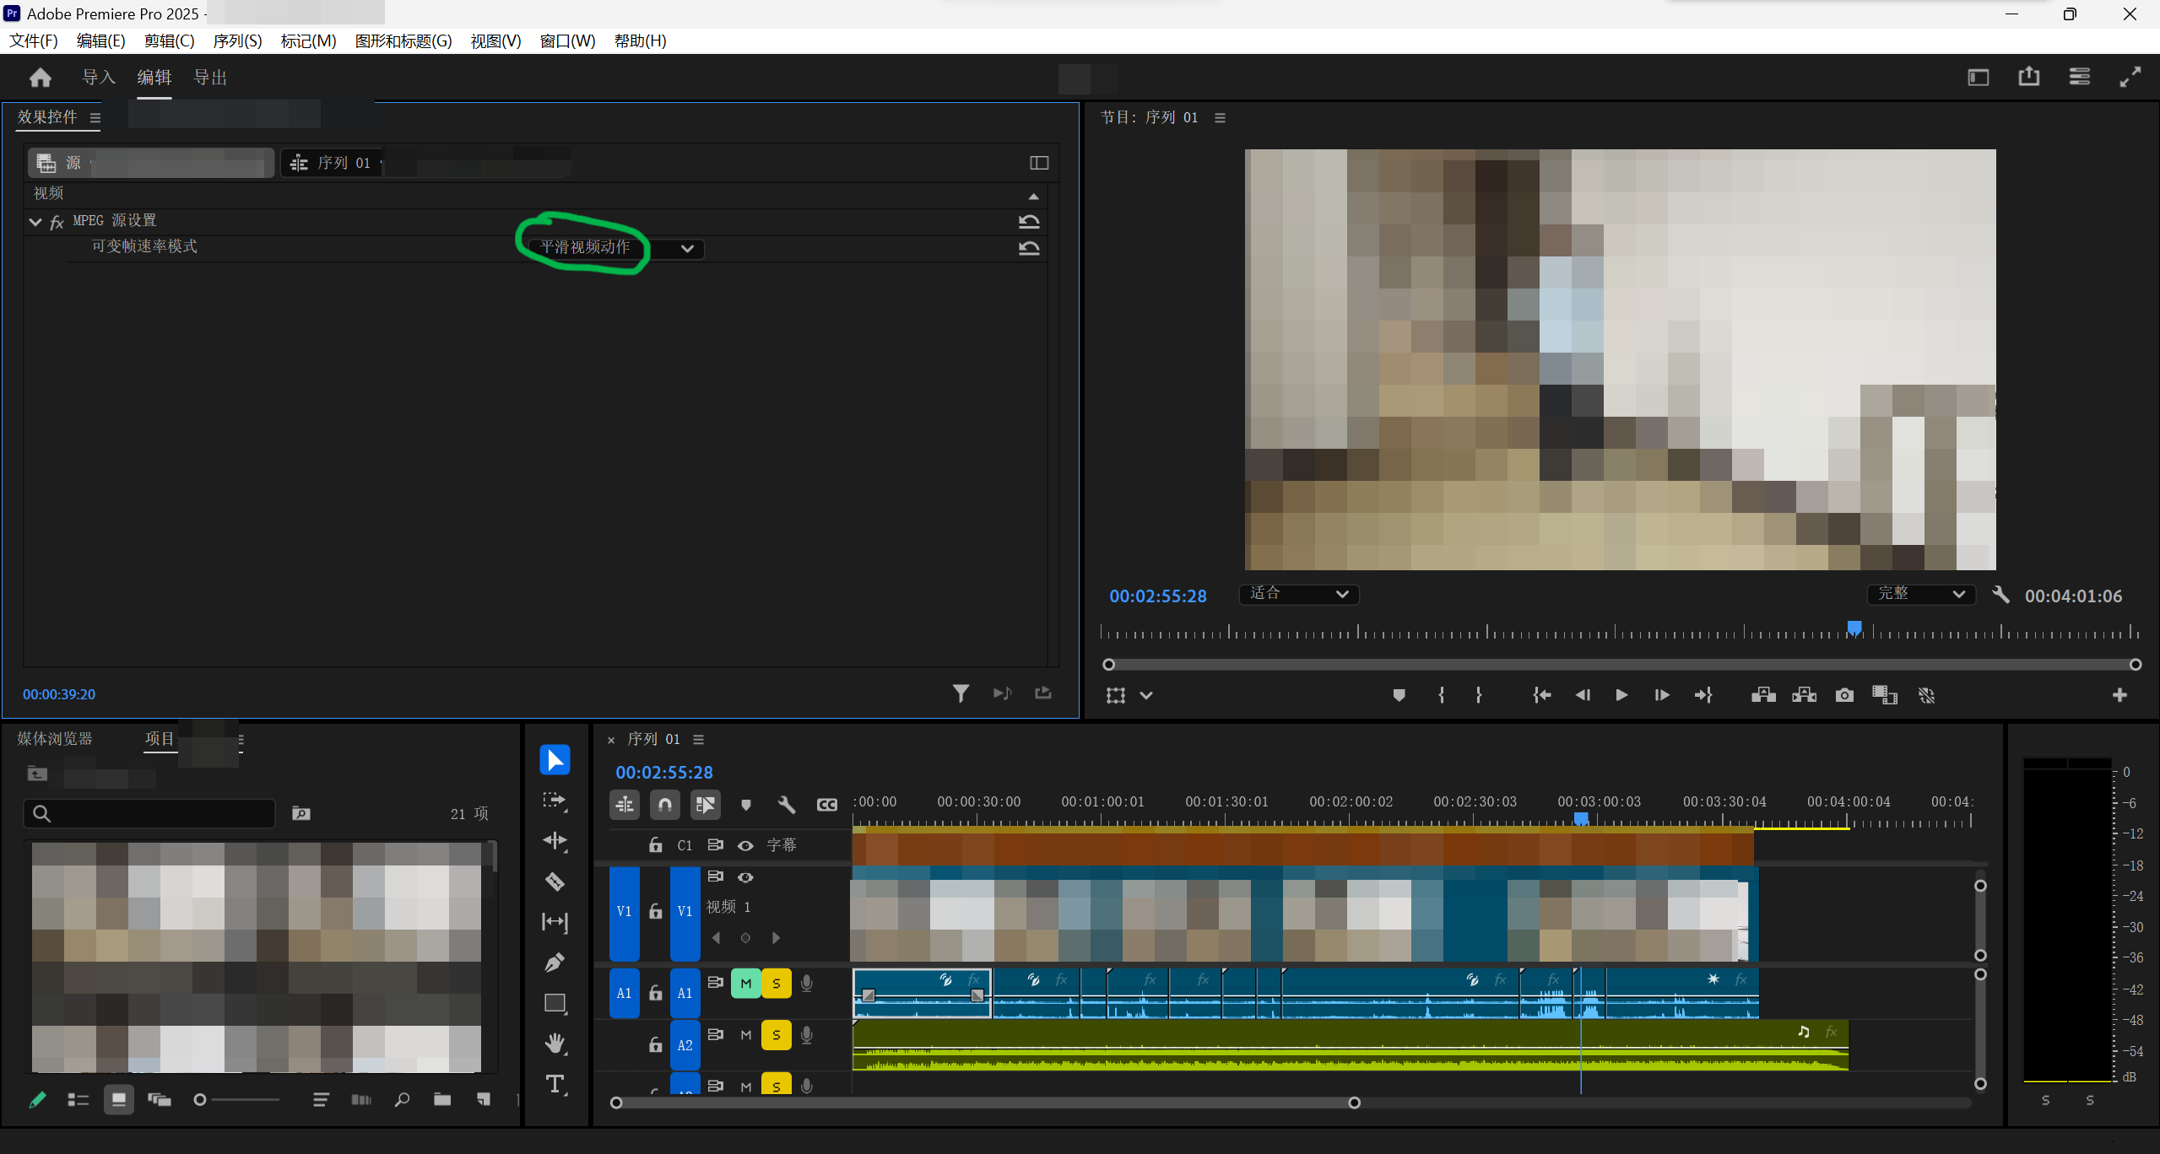Toggle Snap in Timeline magnet button
The width and height of the screenshot is (2160, 1154).
tap(665, 804)
